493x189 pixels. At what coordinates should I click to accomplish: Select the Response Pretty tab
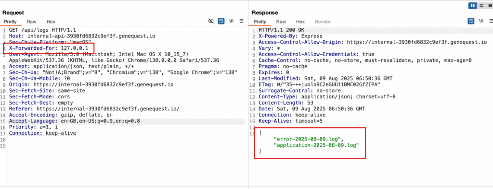tap(259, 22)
